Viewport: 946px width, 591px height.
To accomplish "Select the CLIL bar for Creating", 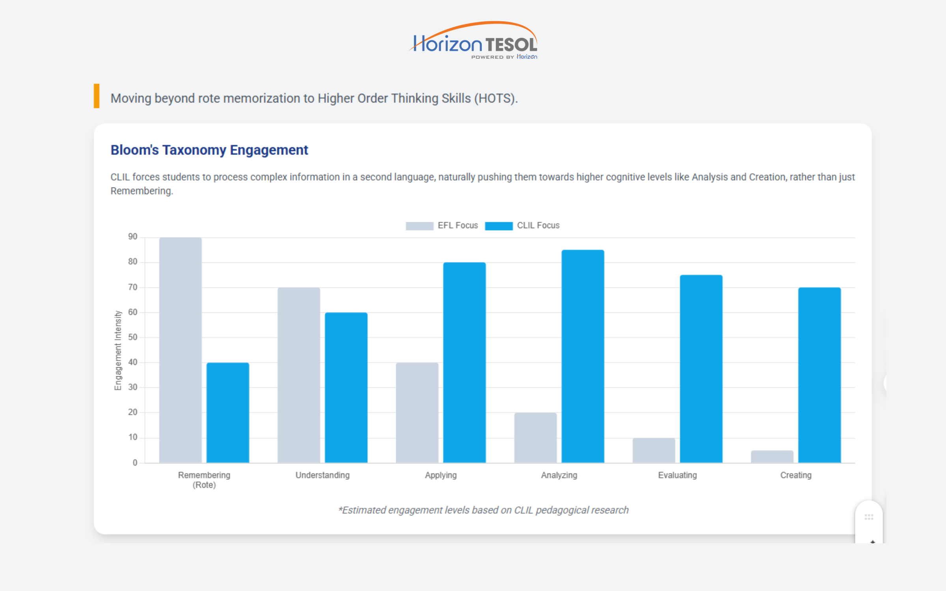I will point(819,375).
